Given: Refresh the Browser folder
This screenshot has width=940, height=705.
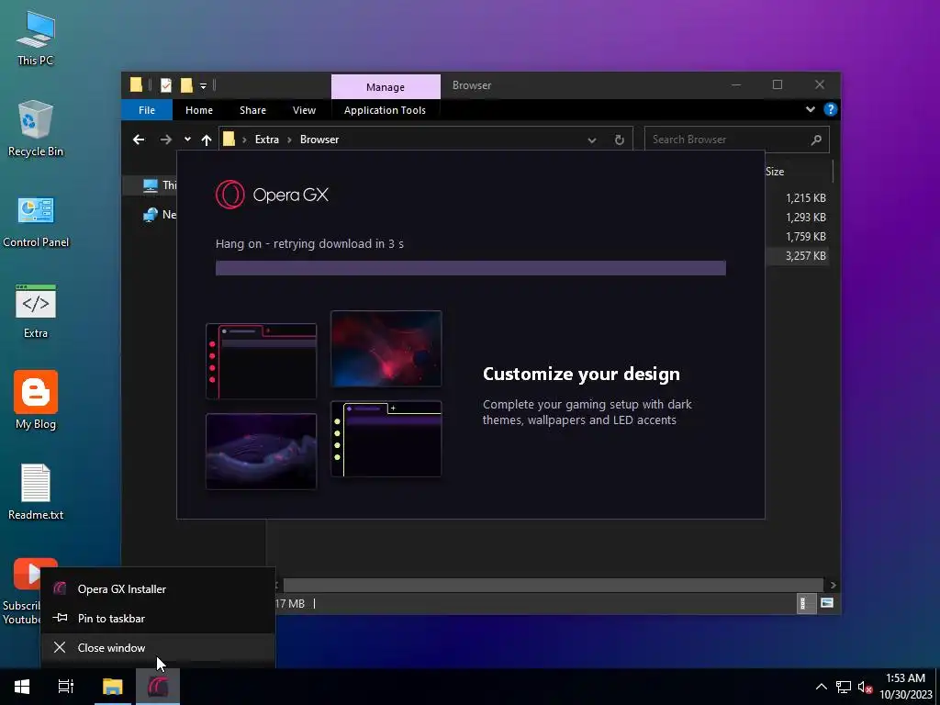Looking at the screenshot, I should (620, 140).
